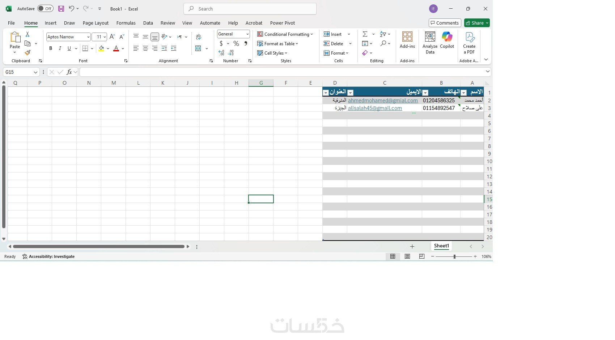Open Conditional Formatting options

point(285,34)
